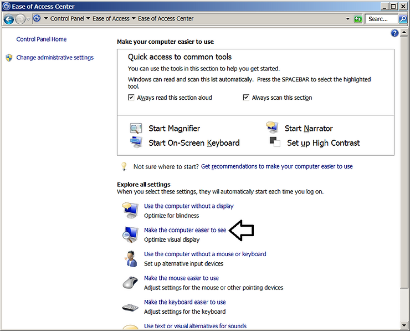Screen dimensions: 410x331
Task: Click the mouse icon for mouse settings
Action: [130, 282]
